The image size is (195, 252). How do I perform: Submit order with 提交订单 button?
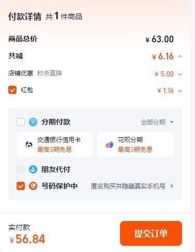[151, 233]
